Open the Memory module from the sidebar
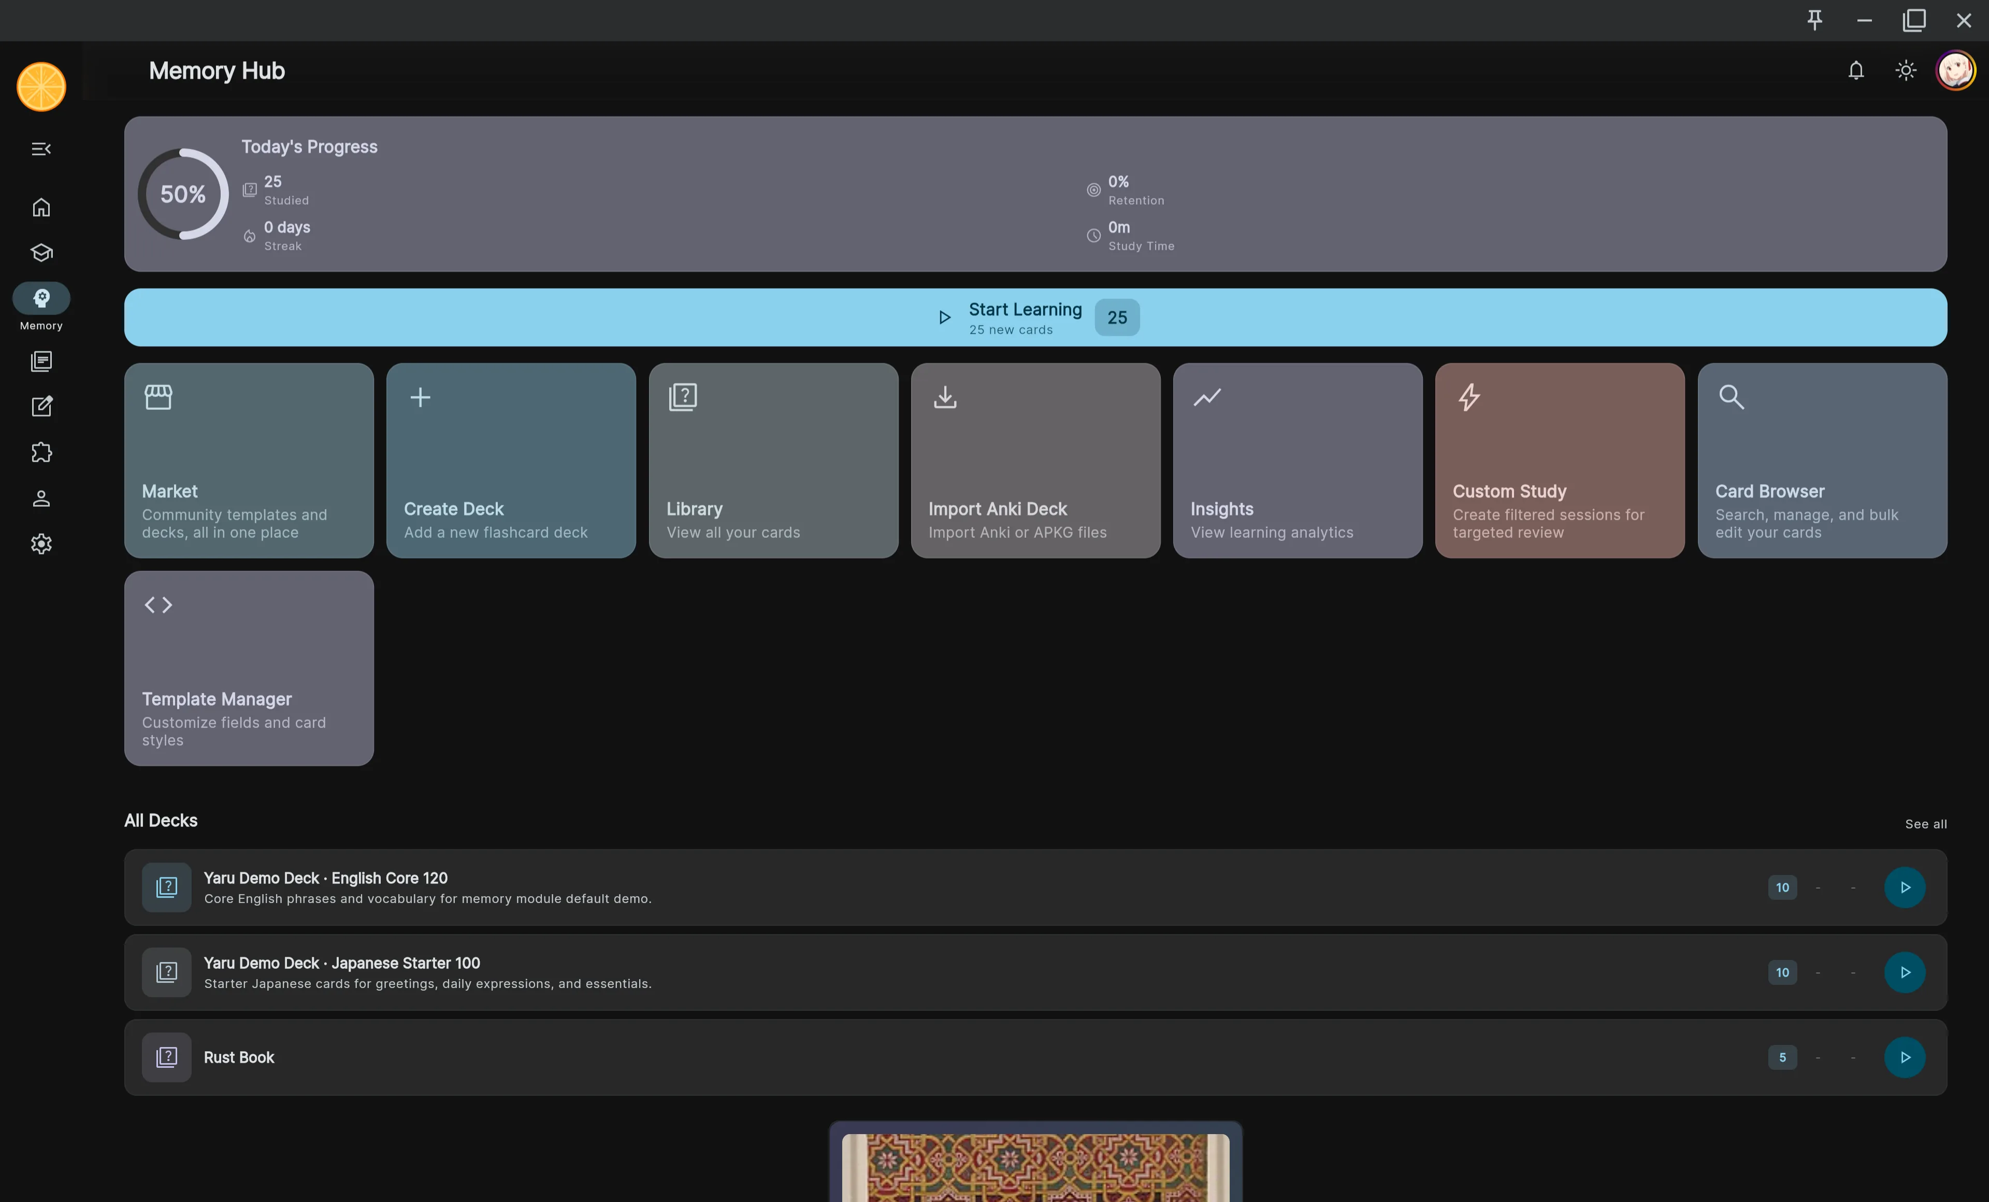This screenshot has height=1202, width=1989. pyautogui.click(x=41, y=298)
